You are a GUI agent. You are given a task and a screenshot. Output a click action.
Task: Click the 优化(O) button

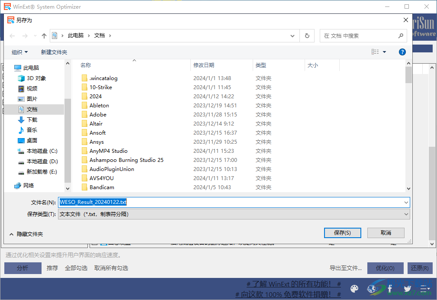[x=385, y=268]
